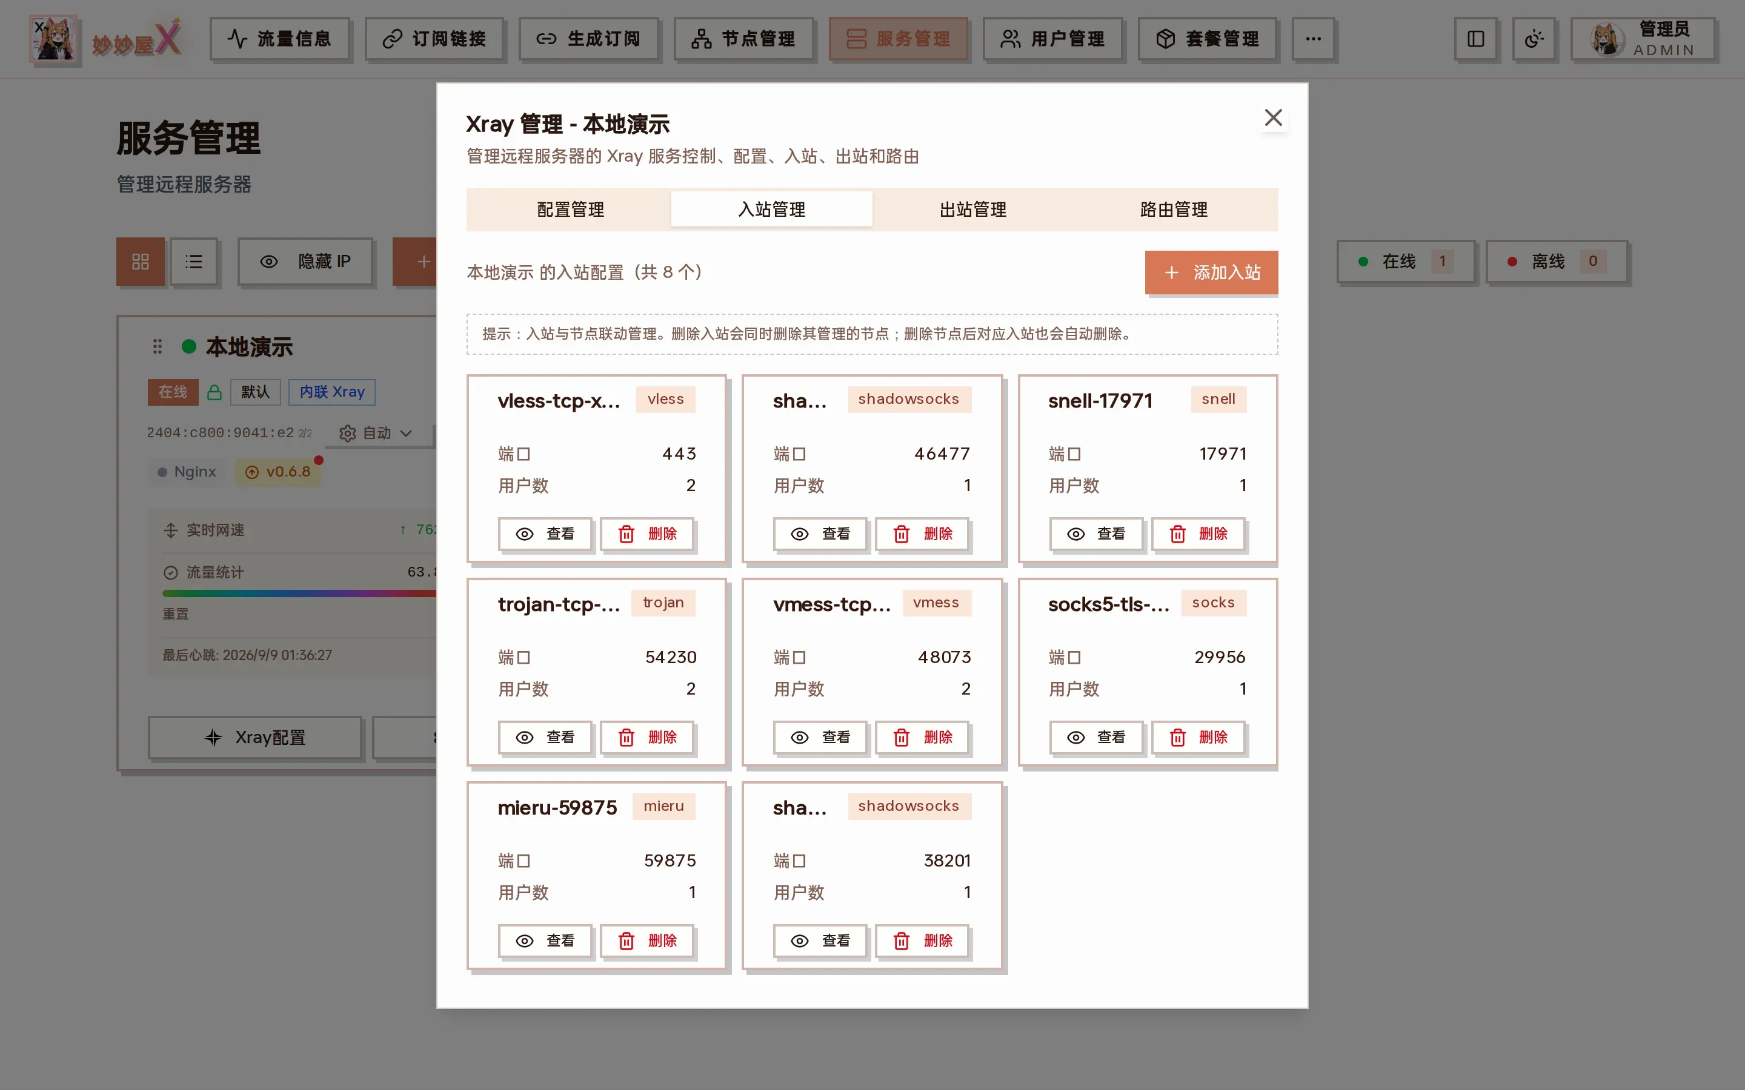Toggle 隐藏 IP visibility

click(x=305, y=262)
